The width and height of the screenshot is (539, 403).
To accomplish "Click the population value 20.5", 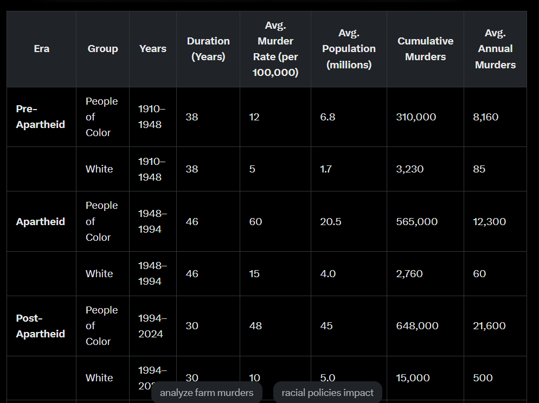I will [x=331, y=221].
